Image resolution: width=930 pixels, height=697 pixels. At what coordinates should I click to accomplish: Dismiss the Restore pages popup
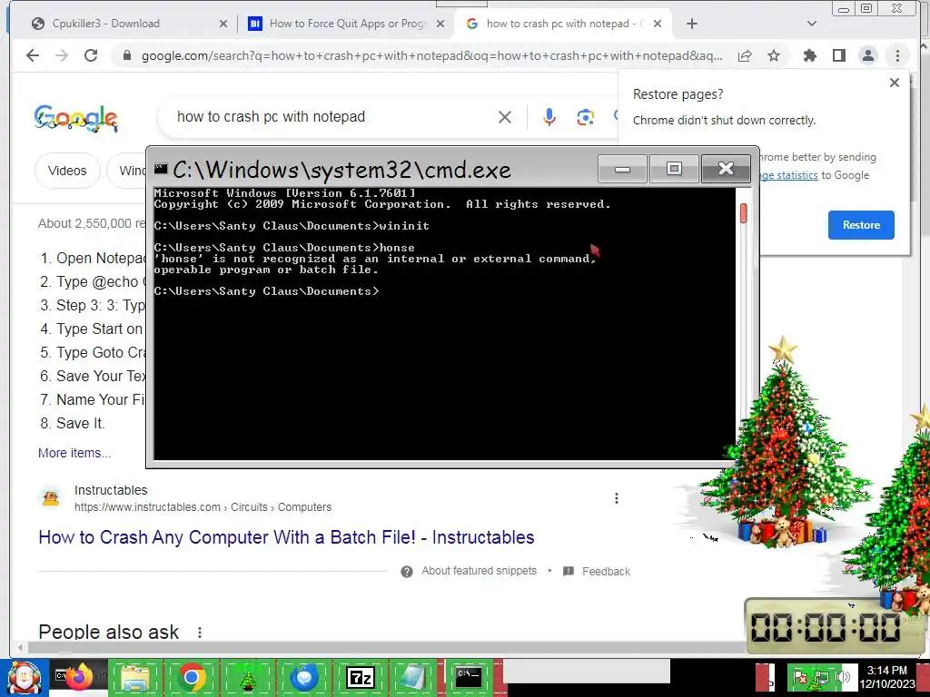click(x=895, y=83)
